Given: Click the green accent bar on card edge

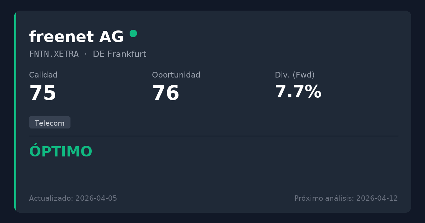Looking at the screenshot, I should coord(15,111).
